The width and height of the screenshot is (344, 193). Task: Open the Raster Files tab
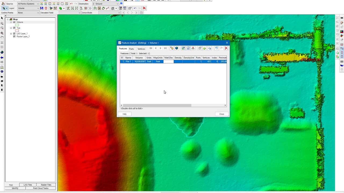pyautogui.click(x=46, y=185)
